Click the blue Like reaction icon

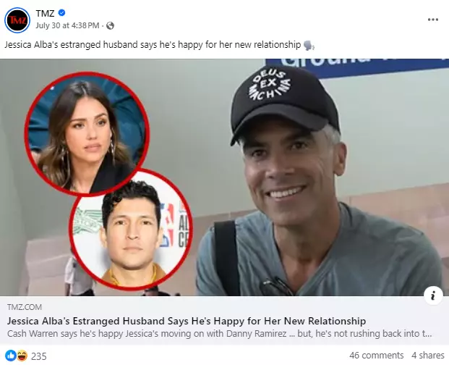pyautogui.click(x=11, y=356)
